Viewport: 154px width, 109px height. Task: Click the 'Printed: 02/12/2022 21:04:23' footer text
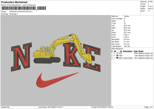click(x=102, y=107)
